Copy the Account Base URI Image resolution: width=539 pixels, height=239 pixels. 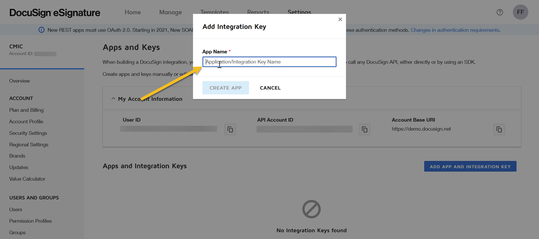[499, 130]
